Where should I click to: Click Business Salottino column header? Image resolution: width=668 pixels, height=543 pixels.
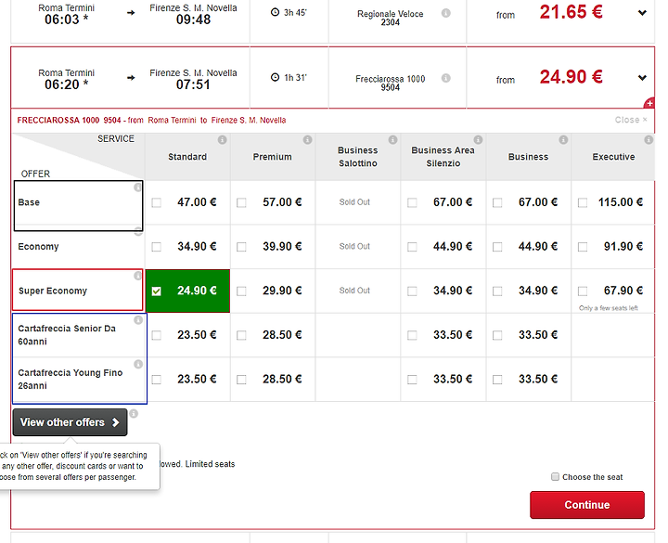[358, 157]
